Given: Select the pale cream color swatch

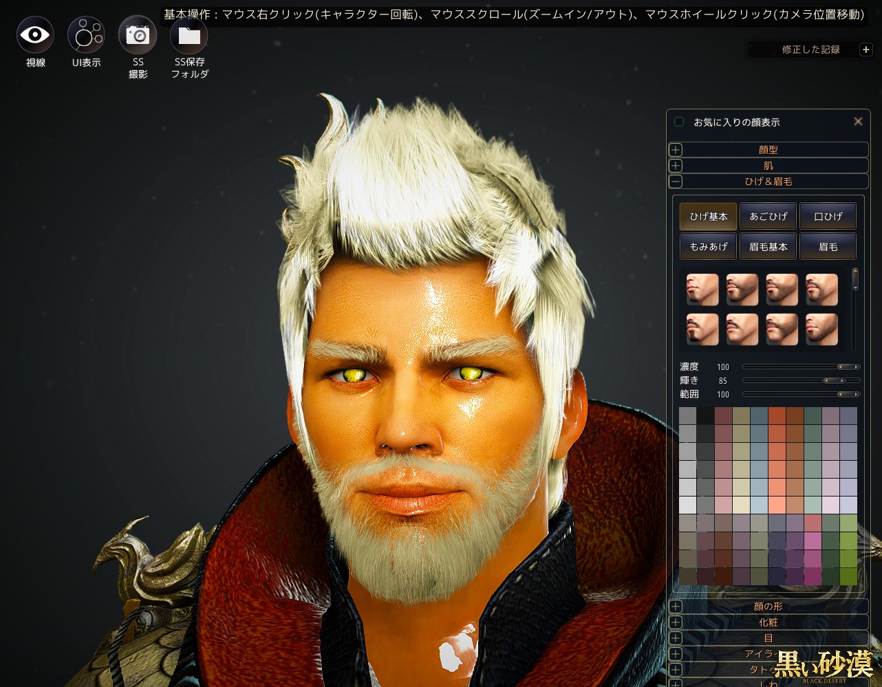Looking at the screenshot, I should pos(742,505).
